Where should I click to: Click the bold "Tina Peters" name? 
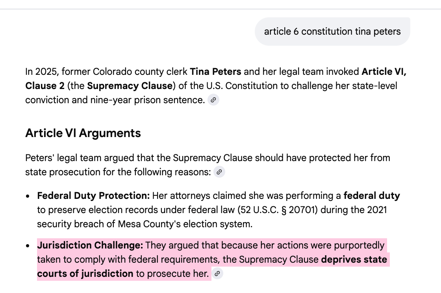215,71
